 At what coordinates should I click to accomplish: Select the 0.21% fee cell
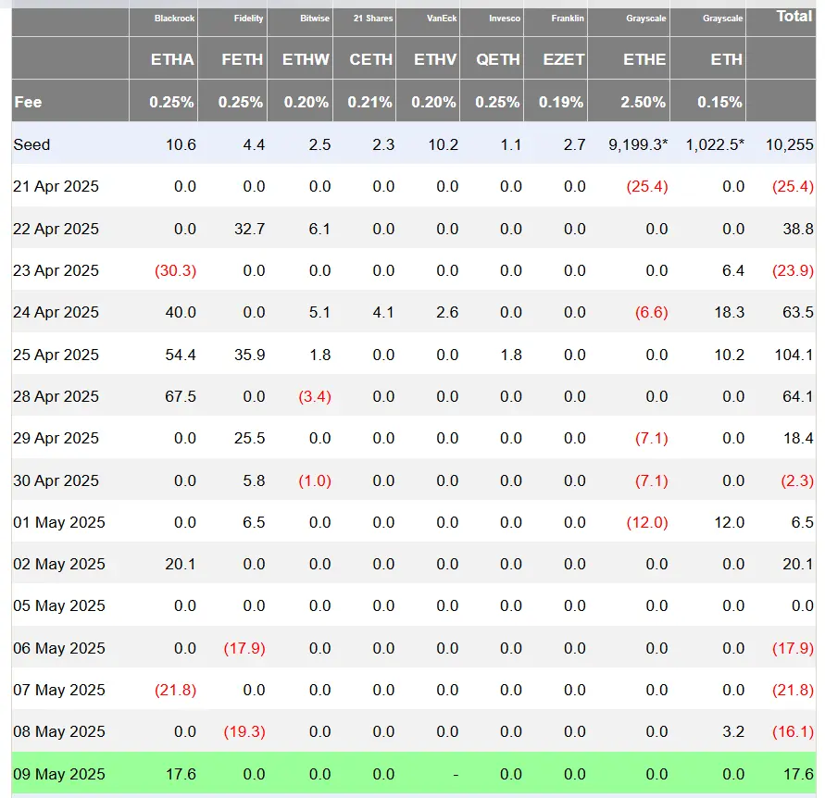pyautogui.click(x=369, y=102)
